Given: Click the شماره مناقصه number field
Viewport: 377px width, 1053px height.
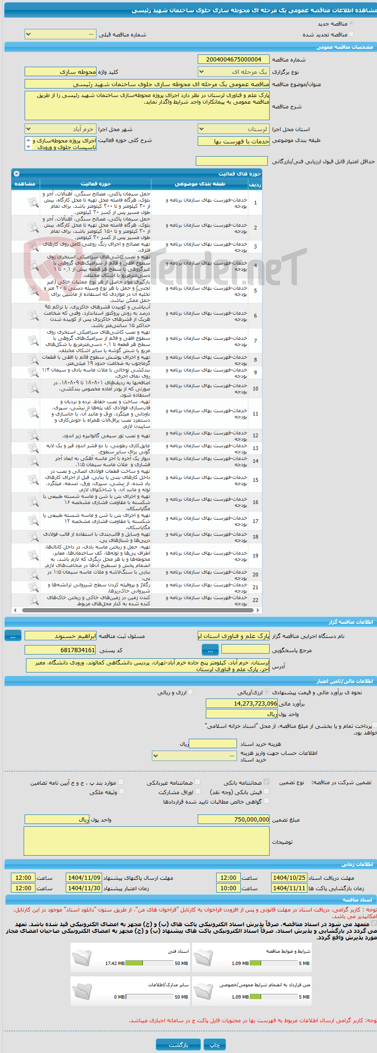Looking at the screenshot, I should (234, 59).
